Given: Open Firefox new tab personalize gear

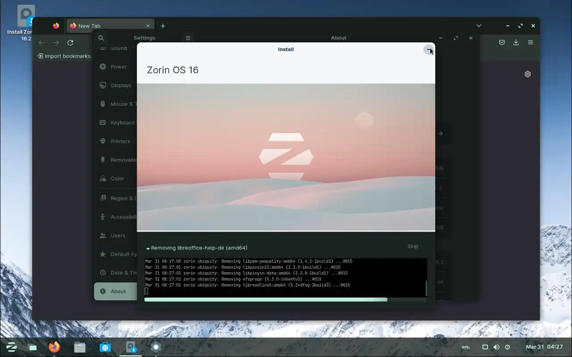Looking at the screenshot, I should tap(528, 74).
